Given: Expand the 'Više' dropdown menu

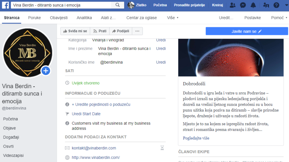Looking at the screenshot, I should 173,18.
